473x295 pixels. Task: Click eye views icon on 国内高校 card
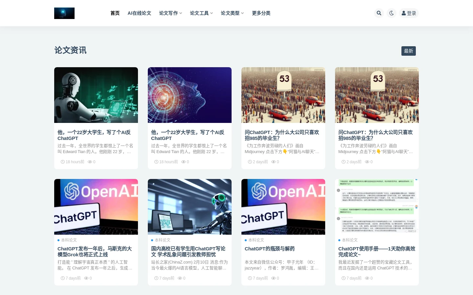coord(180,278)
